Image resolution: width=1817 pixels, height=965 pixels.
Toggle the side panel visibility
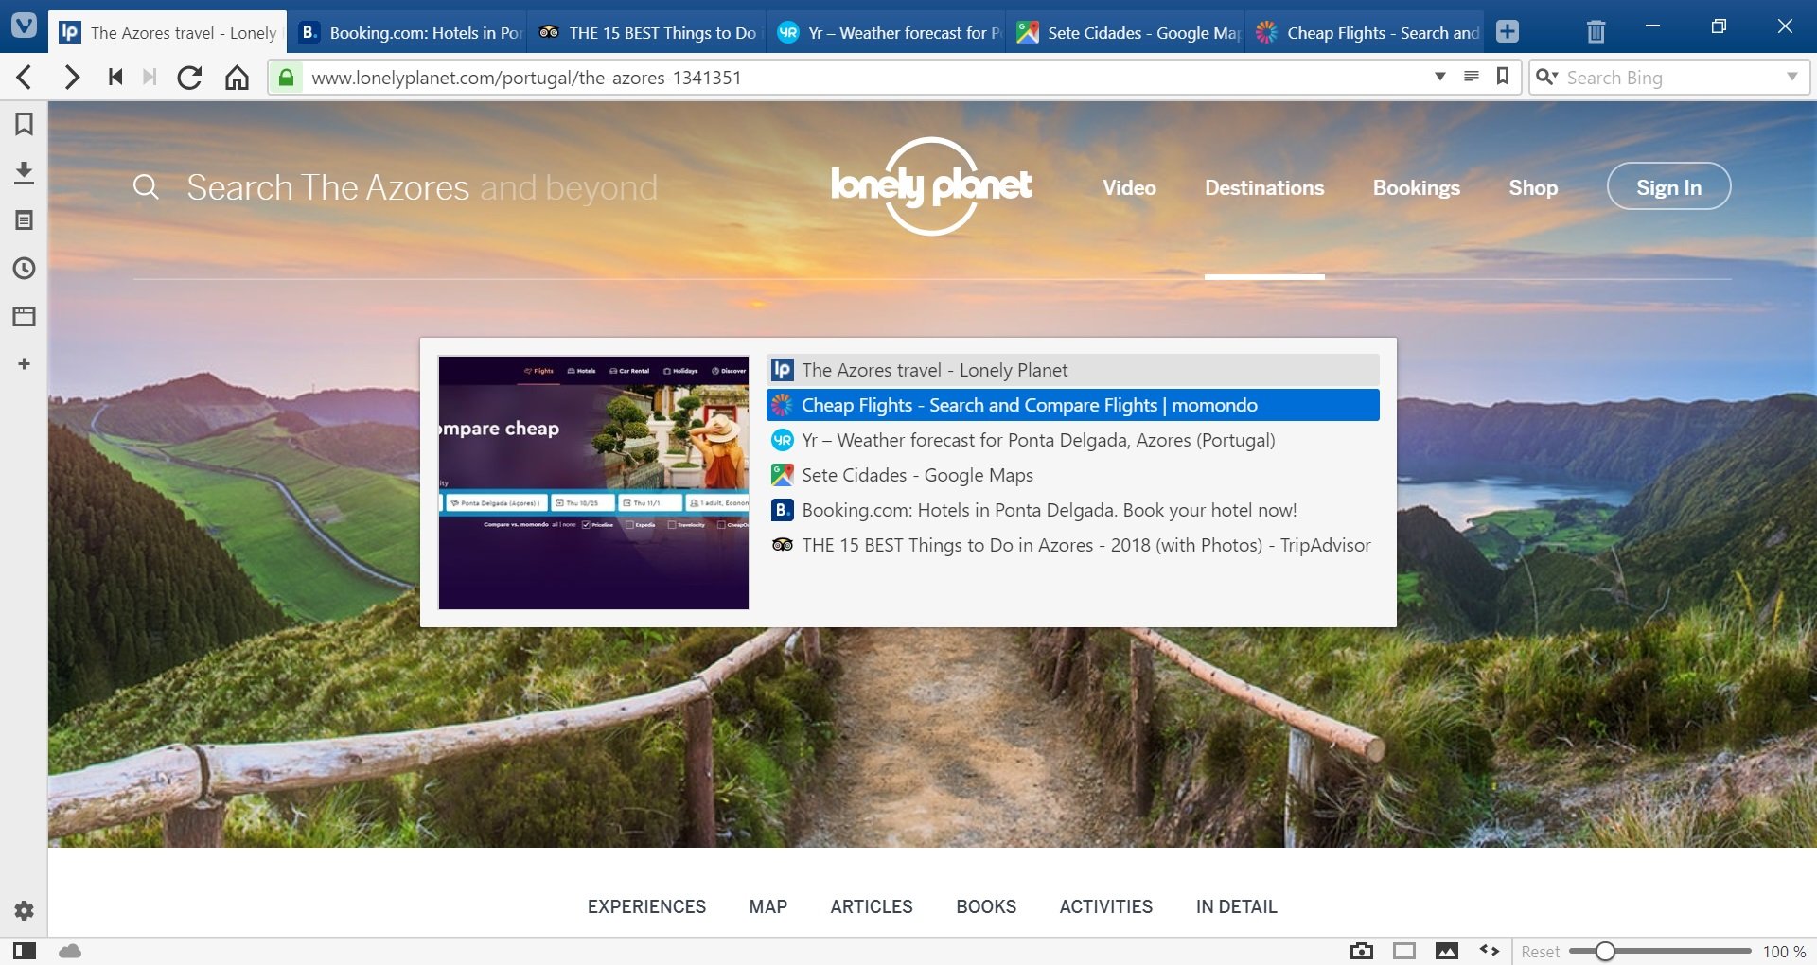[25, 951]
